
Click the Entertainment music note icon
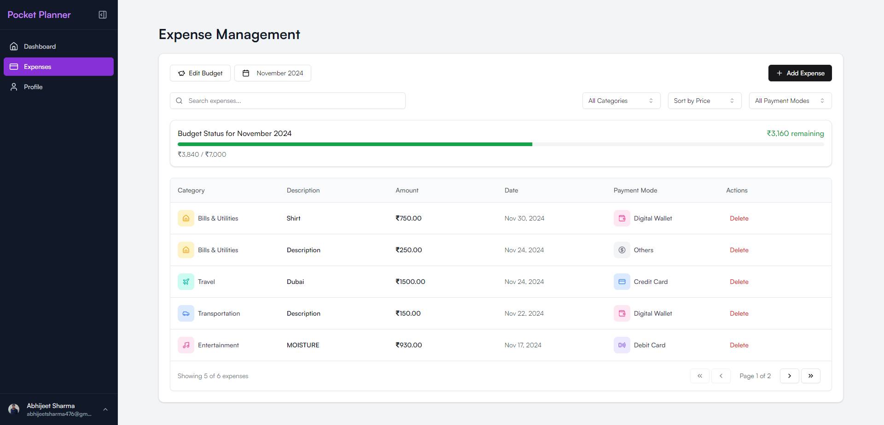point(186,345)
